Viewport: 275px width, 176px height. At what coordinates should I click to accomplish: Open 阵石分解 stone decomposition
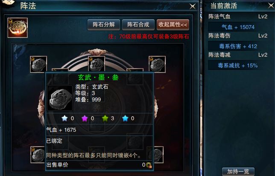click(x=104, y=25)
